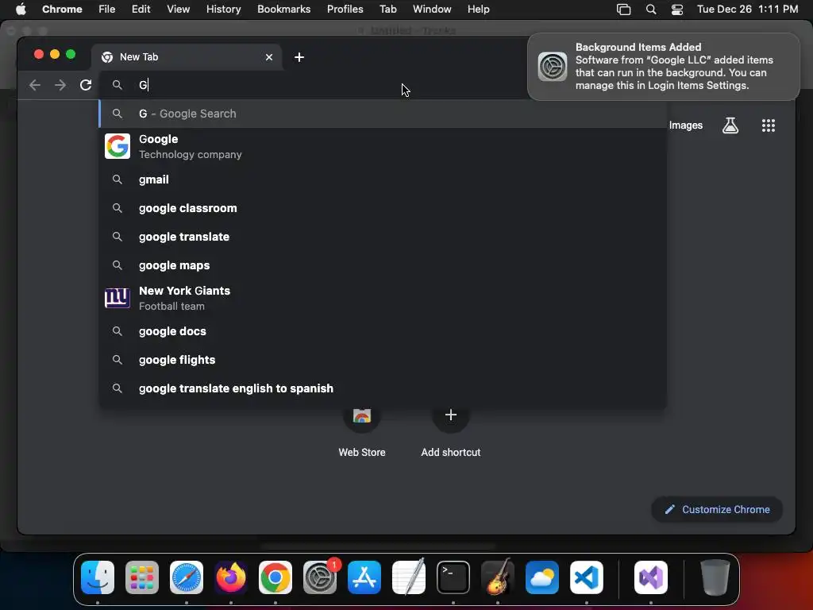Screen dimensions: 813x610
Task: Select google flights suggestion
Action: (383, 360)
